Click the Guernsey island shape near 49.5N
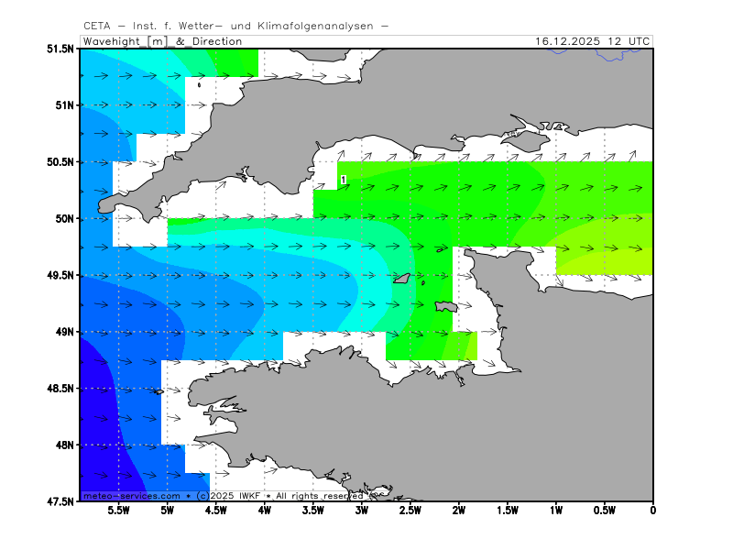733x550 pixels. (401, 277)
